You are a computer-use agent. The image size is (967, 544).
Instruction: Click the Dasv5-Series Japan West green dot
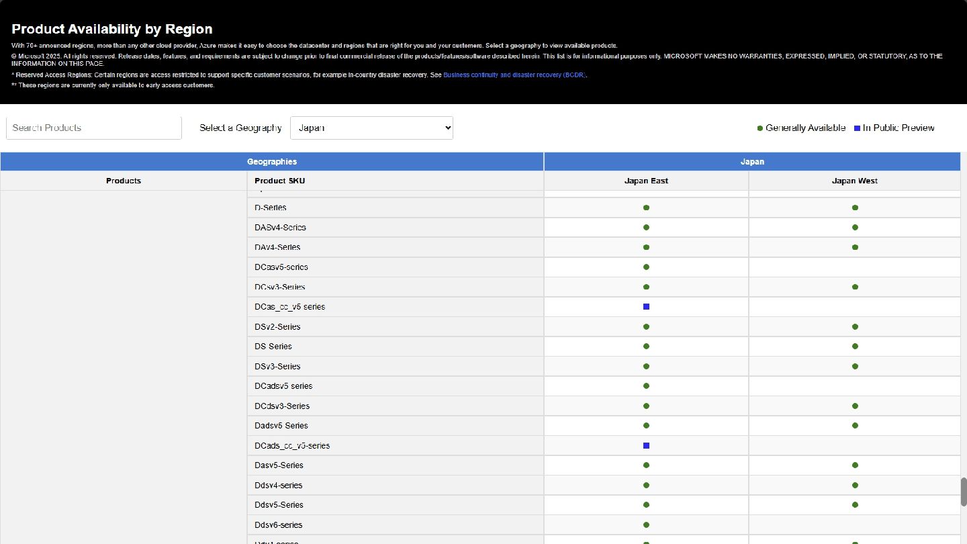point(855,465)
